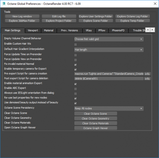
Task: Click the 3ds Max app icon in title bar
Action: 4,4
